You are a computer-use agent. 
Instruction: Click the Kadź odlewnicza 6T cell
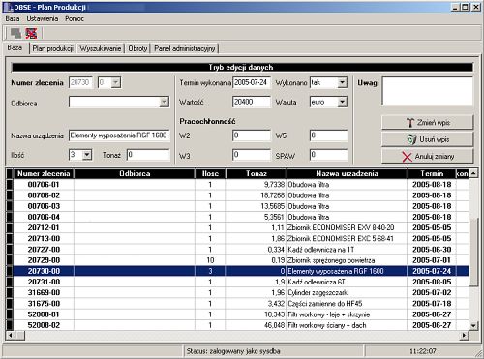[x=347, y=282]
